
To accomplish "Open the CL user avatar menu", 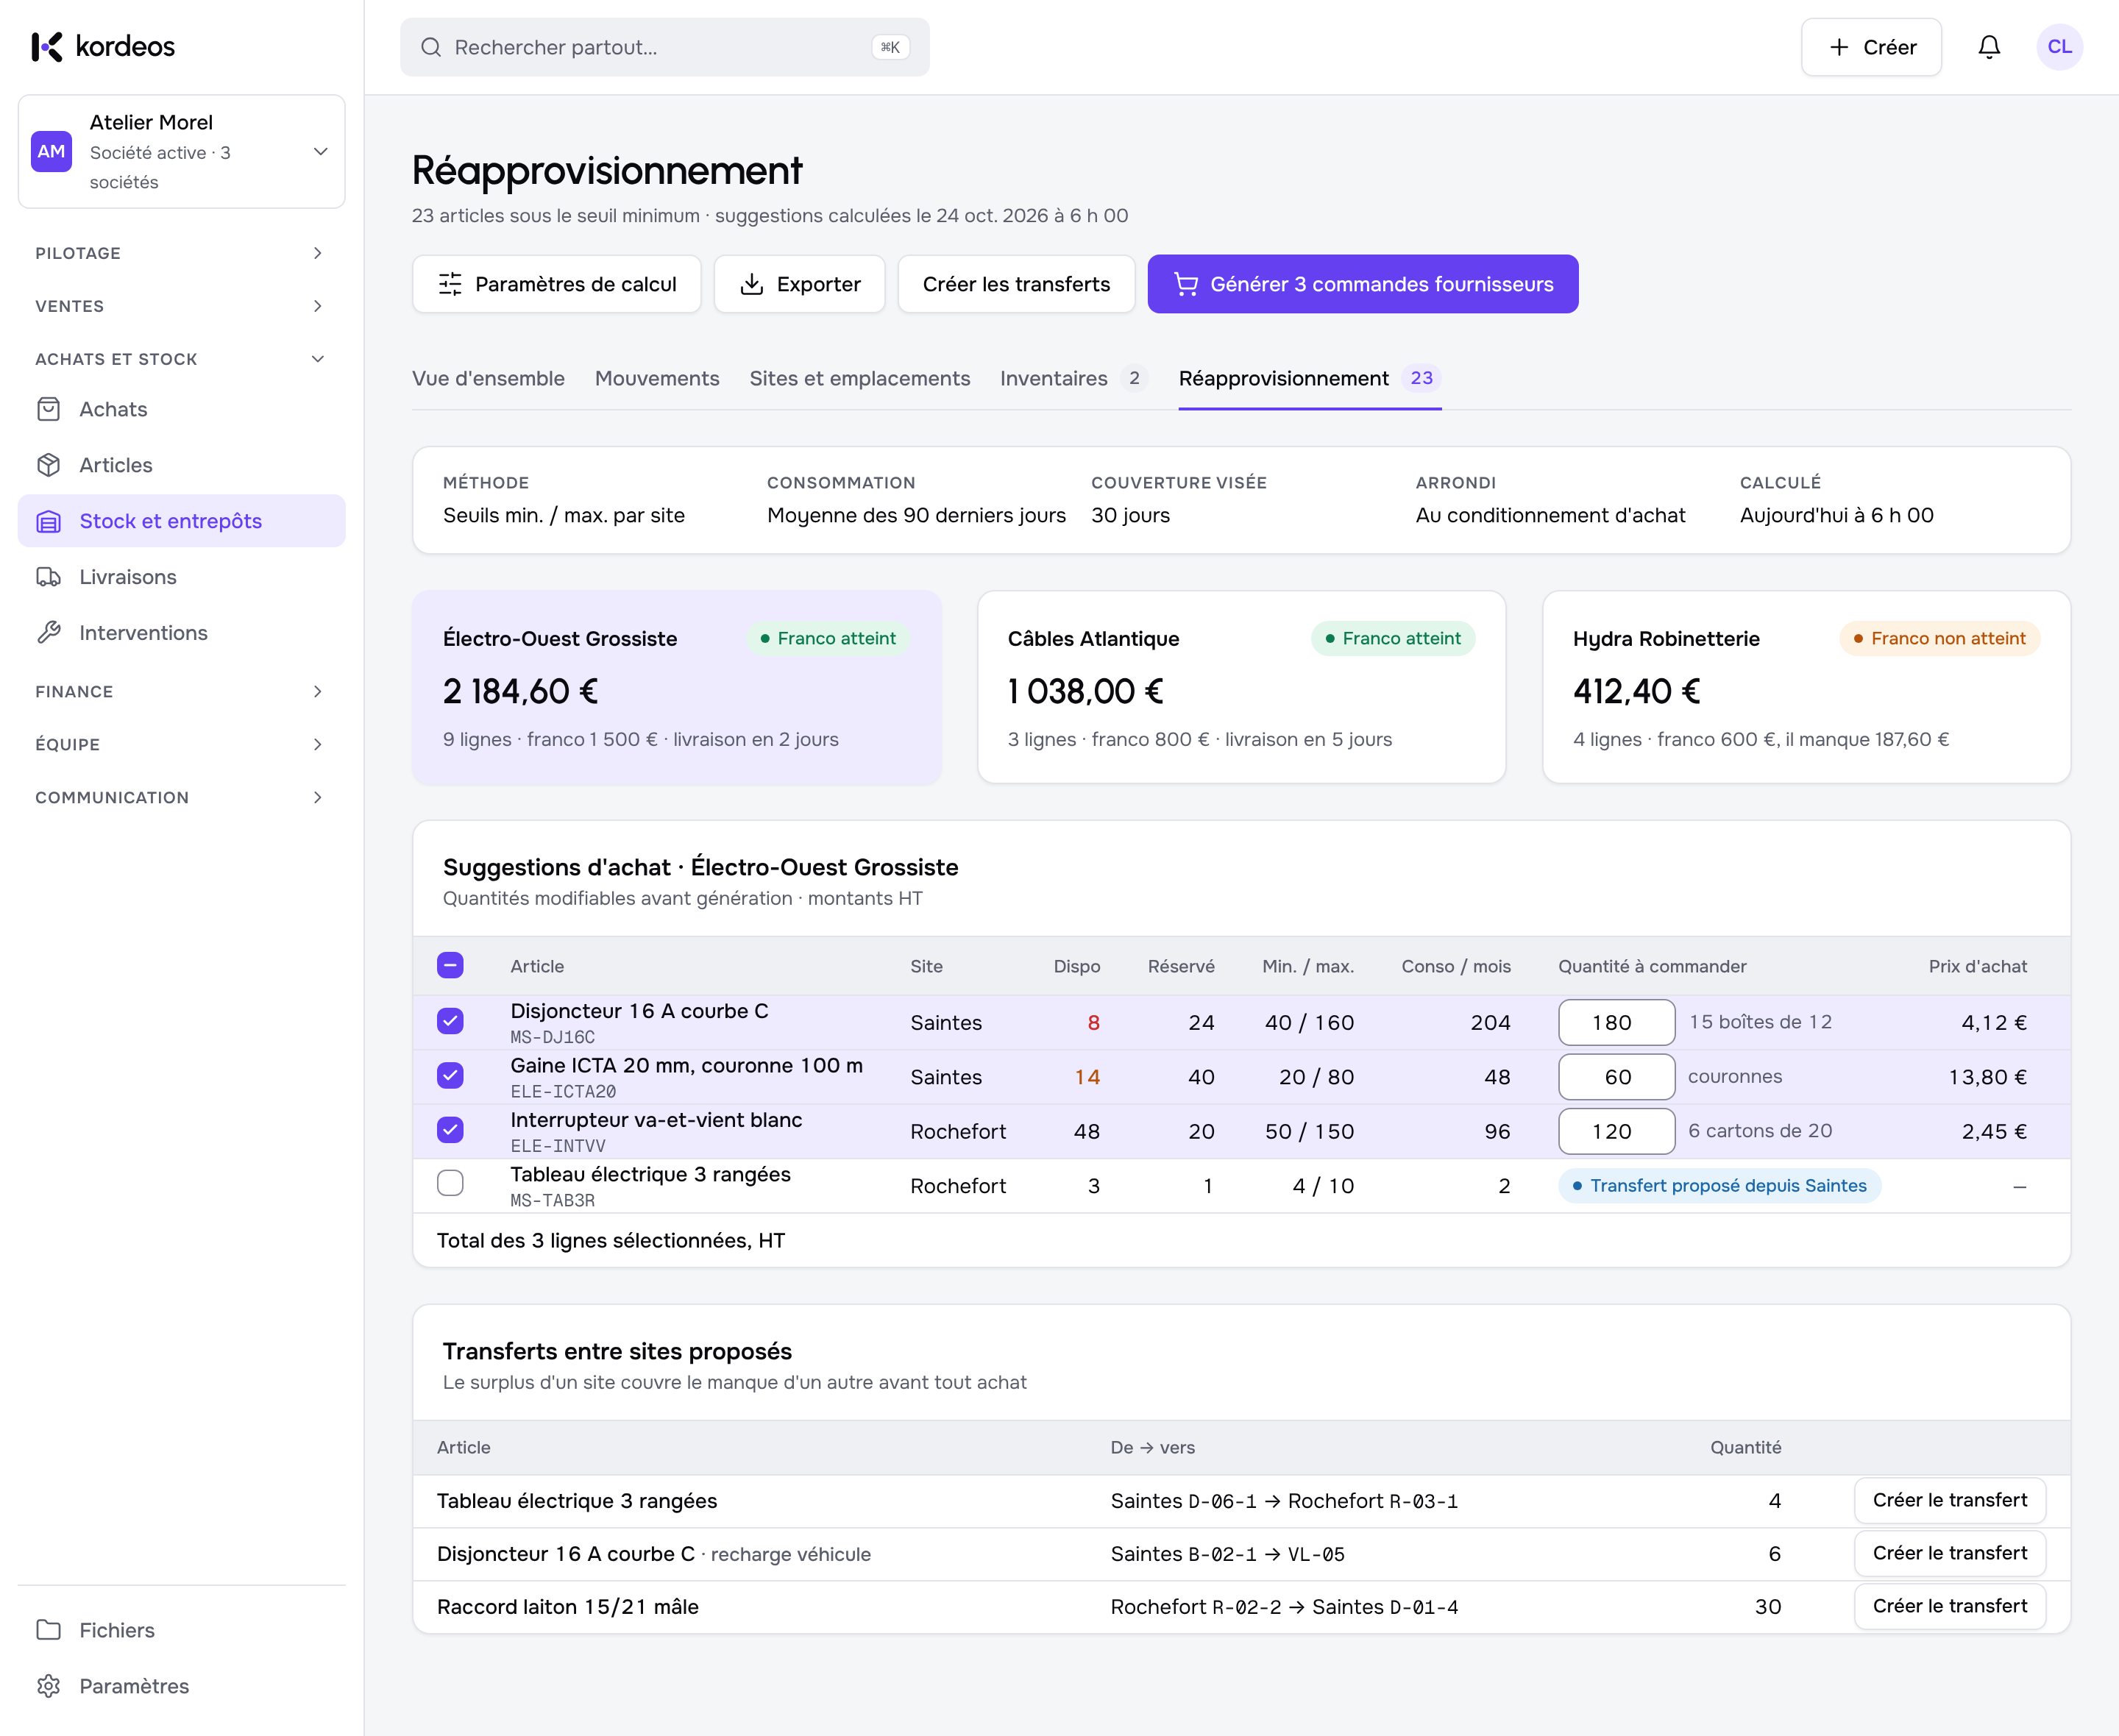I will [x=2059, y=47].
